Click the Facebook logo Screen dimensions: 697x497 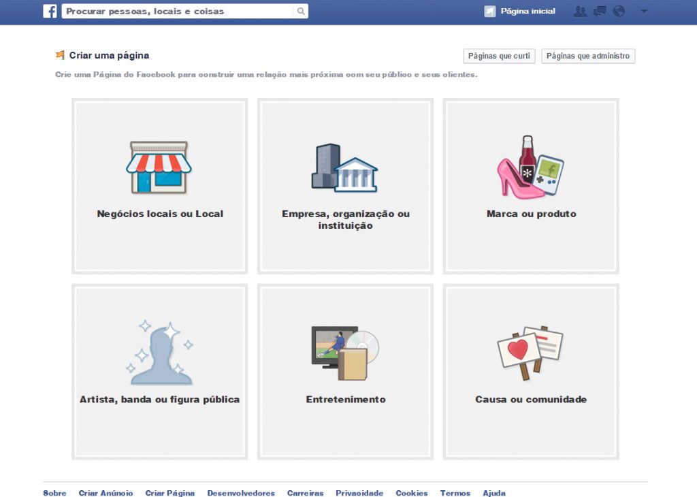pos(50,11)
